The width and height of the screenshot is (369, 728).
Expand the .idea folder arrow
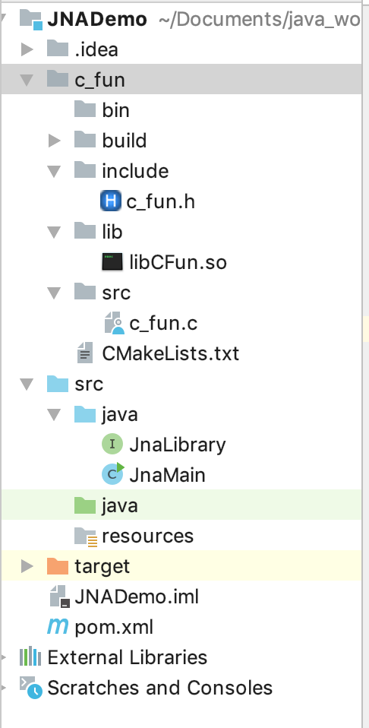point(27,49)
